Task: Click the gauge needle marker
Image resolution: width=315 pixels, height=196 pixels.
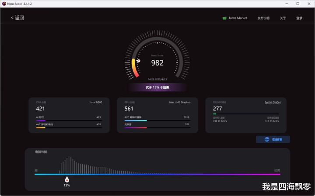Action: click(x=138, y=61)
